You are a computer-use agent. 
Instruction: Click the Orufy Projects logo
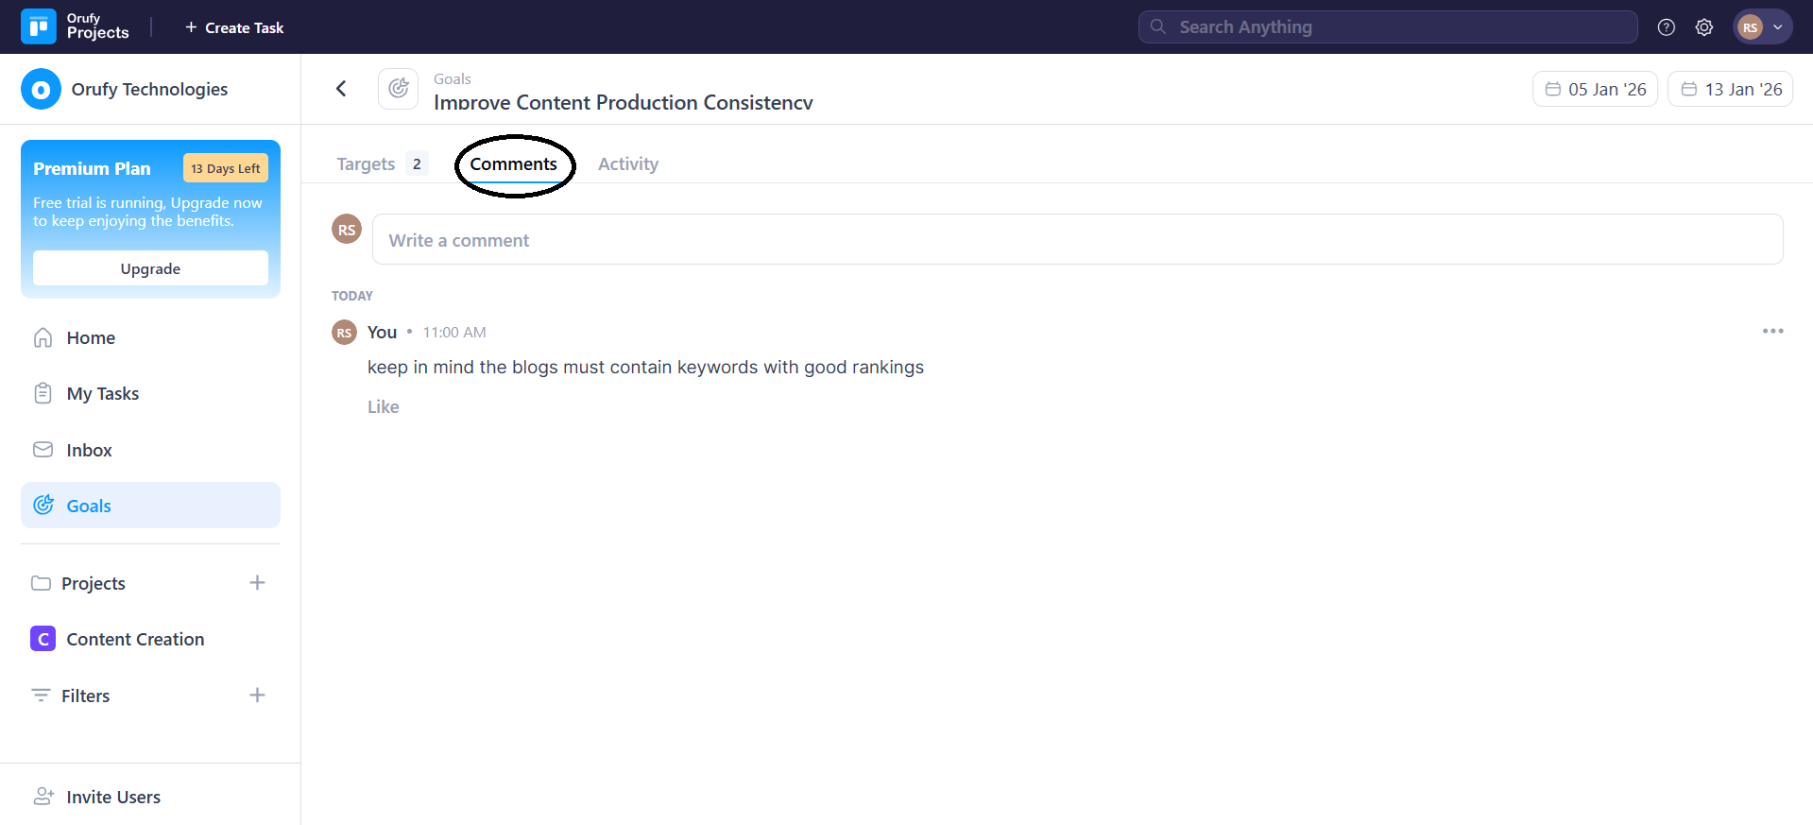click(x=76, y=26)
